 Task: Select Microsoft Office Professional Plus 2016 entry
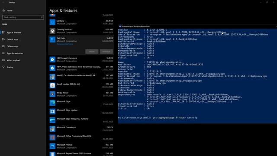pyautogui.click(x=74, y=136)
